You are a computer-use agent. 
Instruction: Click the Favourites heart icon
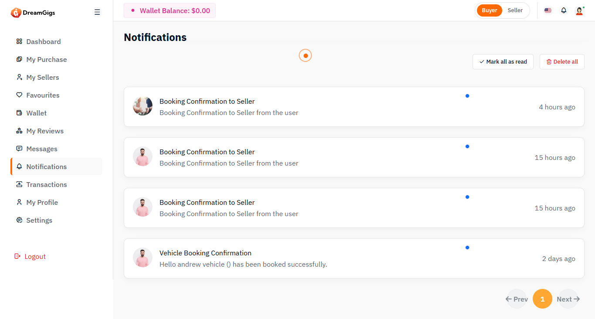click(19, 95)
